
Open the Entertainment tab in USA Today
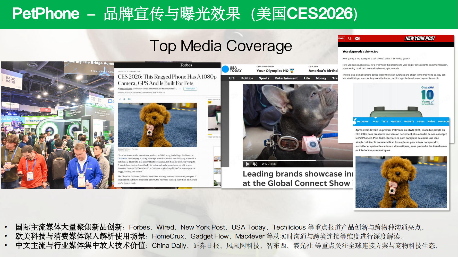point(286,78)
